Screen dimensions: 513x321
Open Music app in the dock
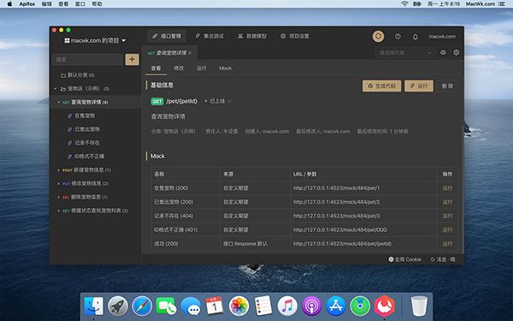coord(287,306)
